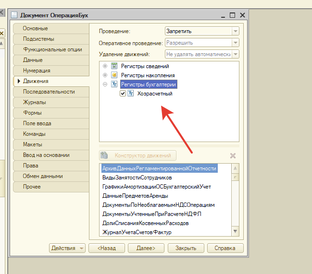Switch to the Подсистемы tab

click(x=51, y=39)
